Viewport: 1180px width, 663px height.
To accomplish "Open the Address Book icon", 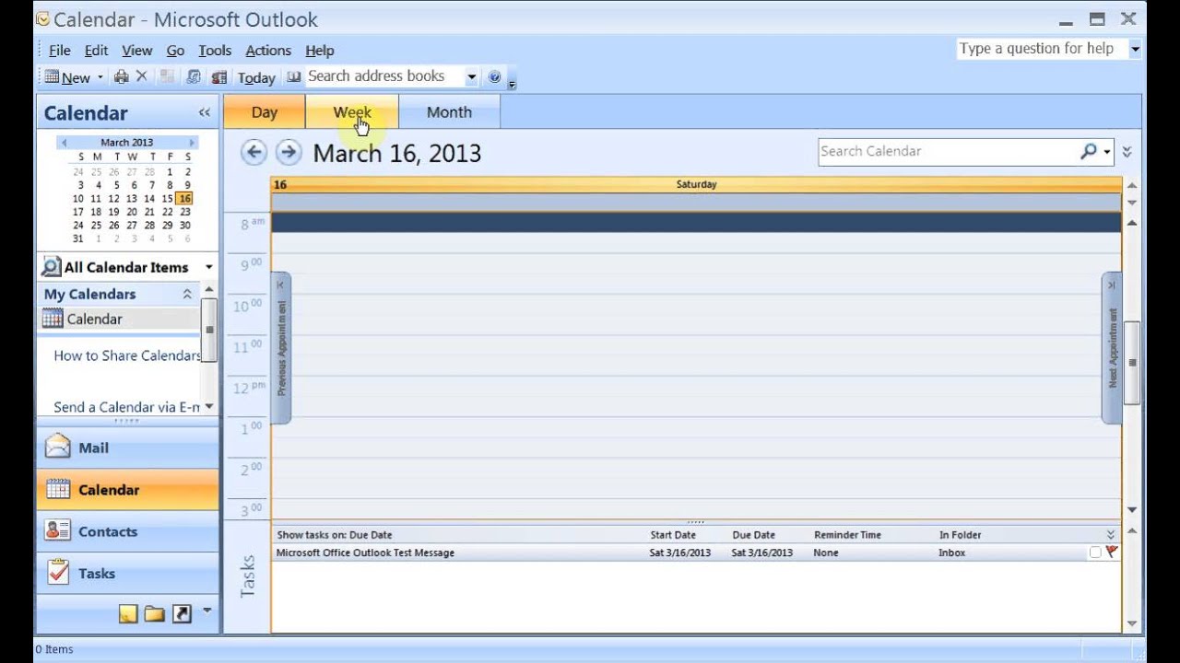I will (294, 77).
